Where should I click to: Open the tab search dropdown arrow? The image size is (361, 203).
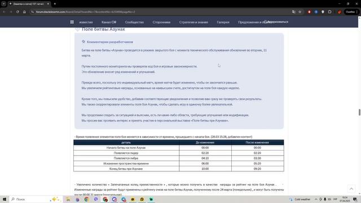[4, 4]
